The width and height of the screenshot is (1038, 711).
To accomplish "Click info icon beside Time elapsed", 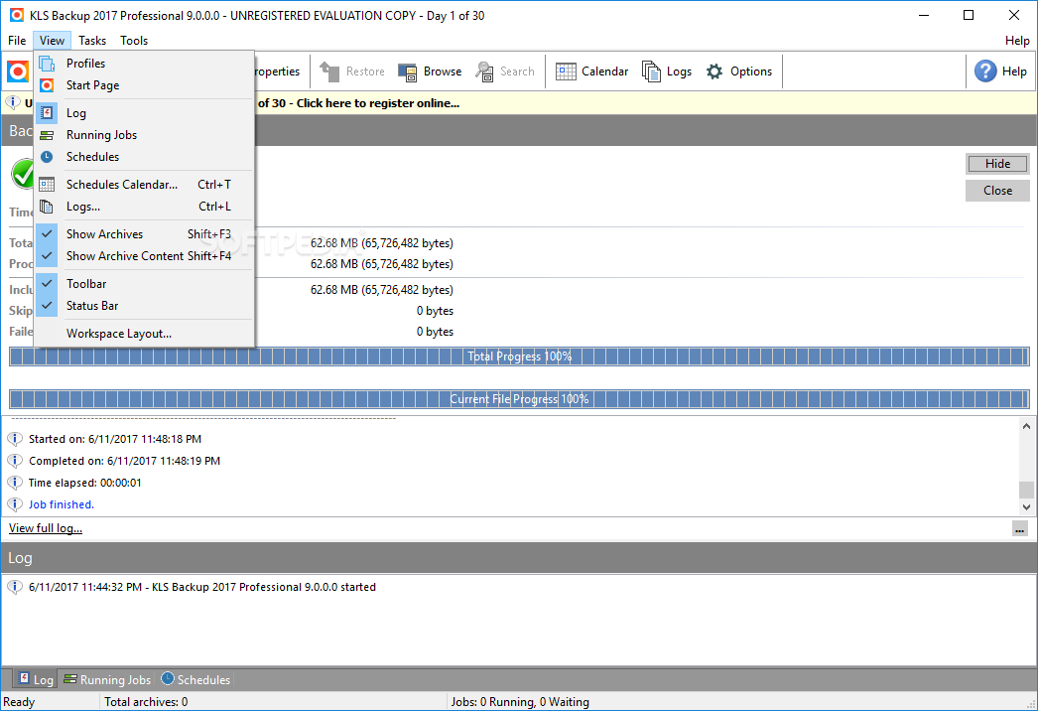I will (x=15, y=483).
